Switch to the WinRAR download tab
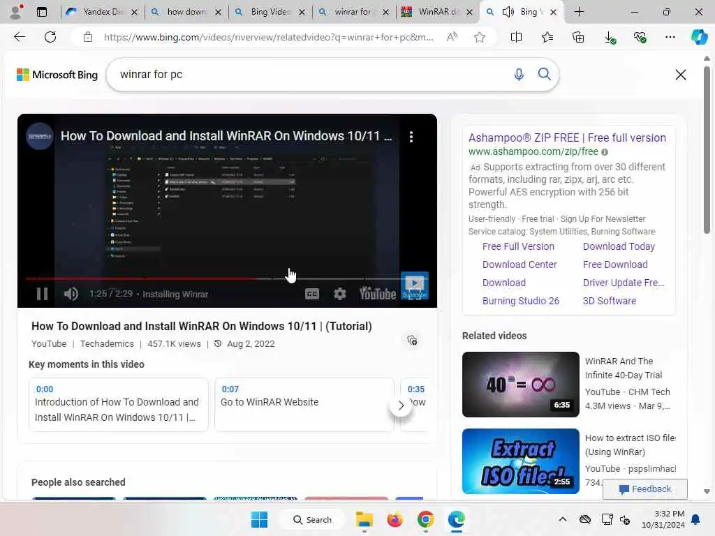Image resolution: width=715 pixels, height=536 pixels. (x=438, y=12)
